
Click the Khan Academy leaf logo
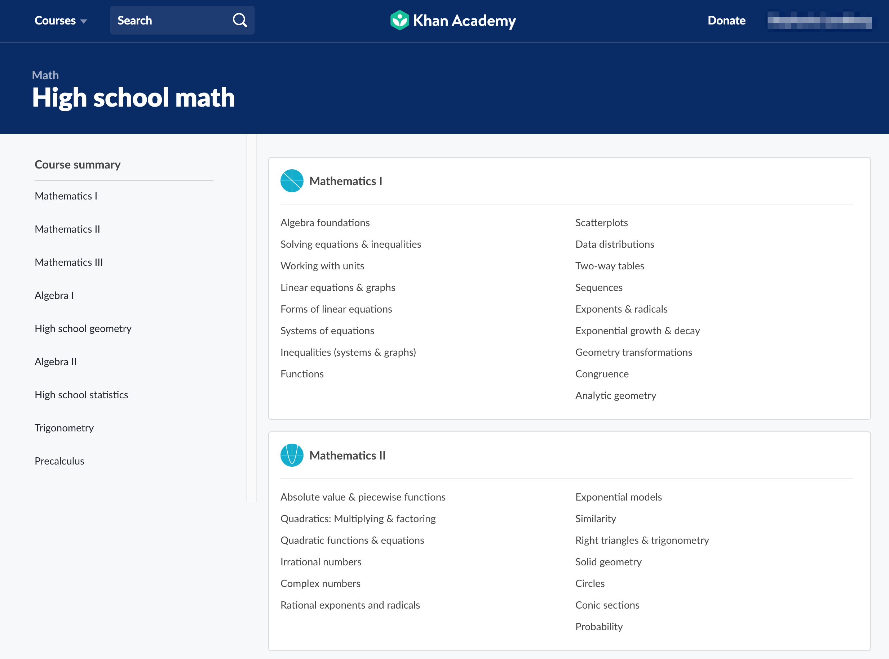(399, 20)
